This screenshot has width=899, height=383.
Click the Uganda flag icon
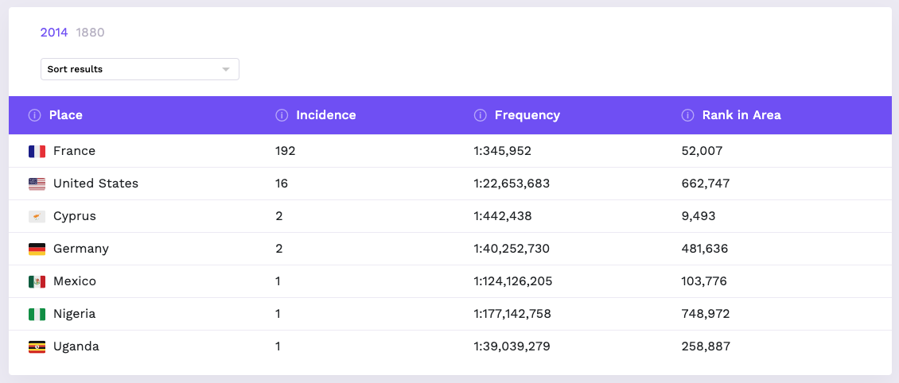coord(37,346)
